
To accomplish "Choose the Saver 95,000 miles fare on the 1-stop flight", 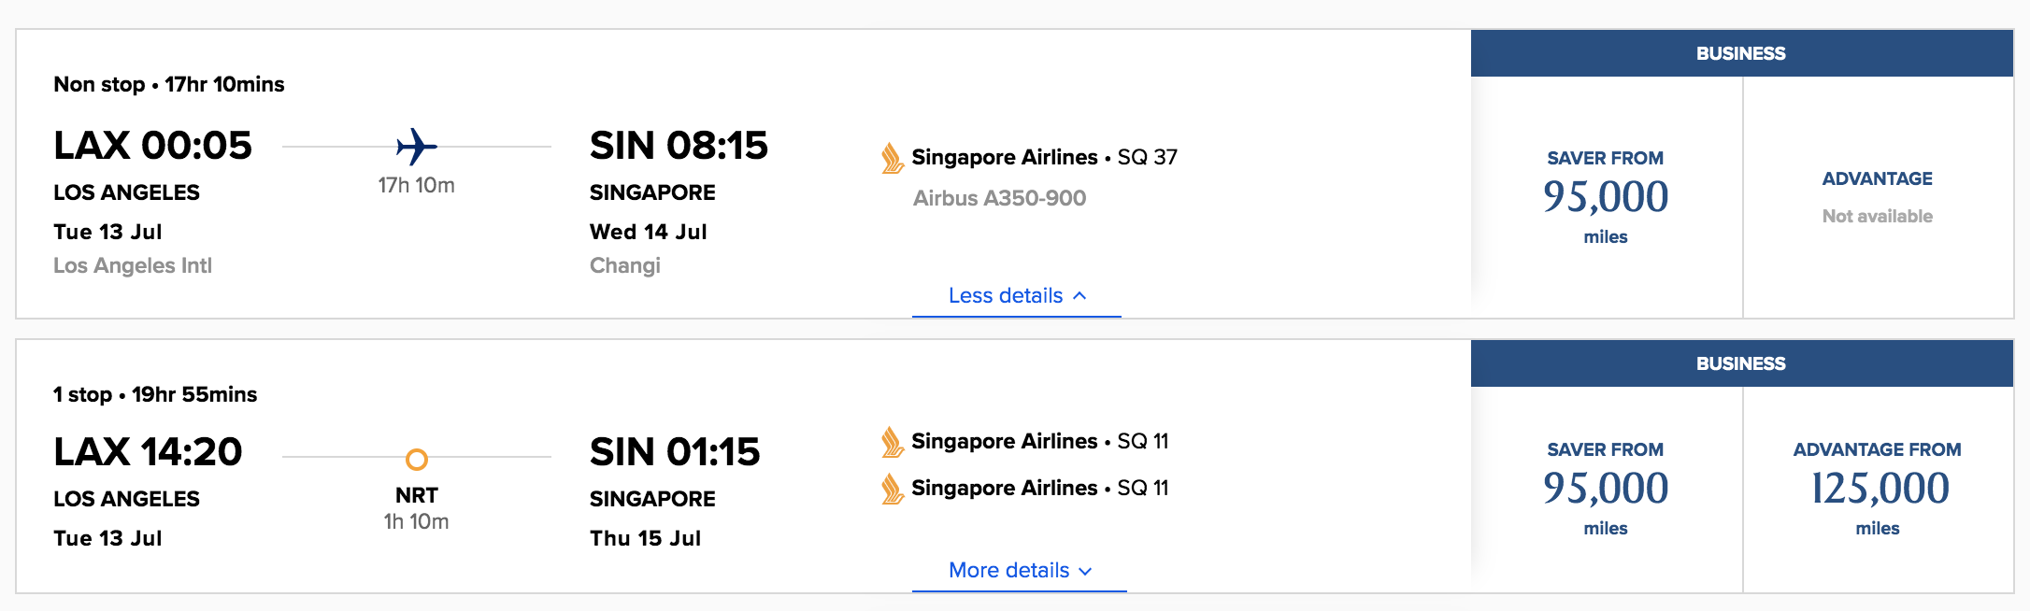I will click(1605, 488).
